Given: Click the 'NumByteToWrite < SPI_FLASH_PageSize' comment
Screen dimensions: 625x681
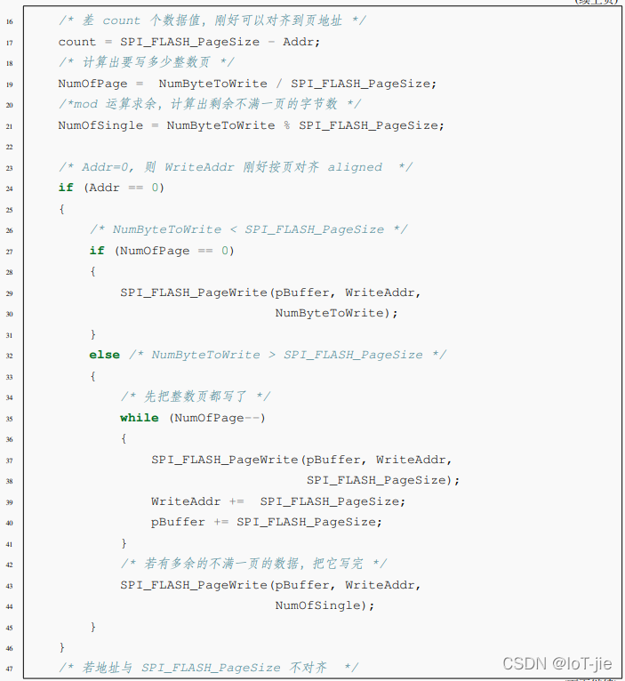Looking at the screenshot, I should point(248,229).
